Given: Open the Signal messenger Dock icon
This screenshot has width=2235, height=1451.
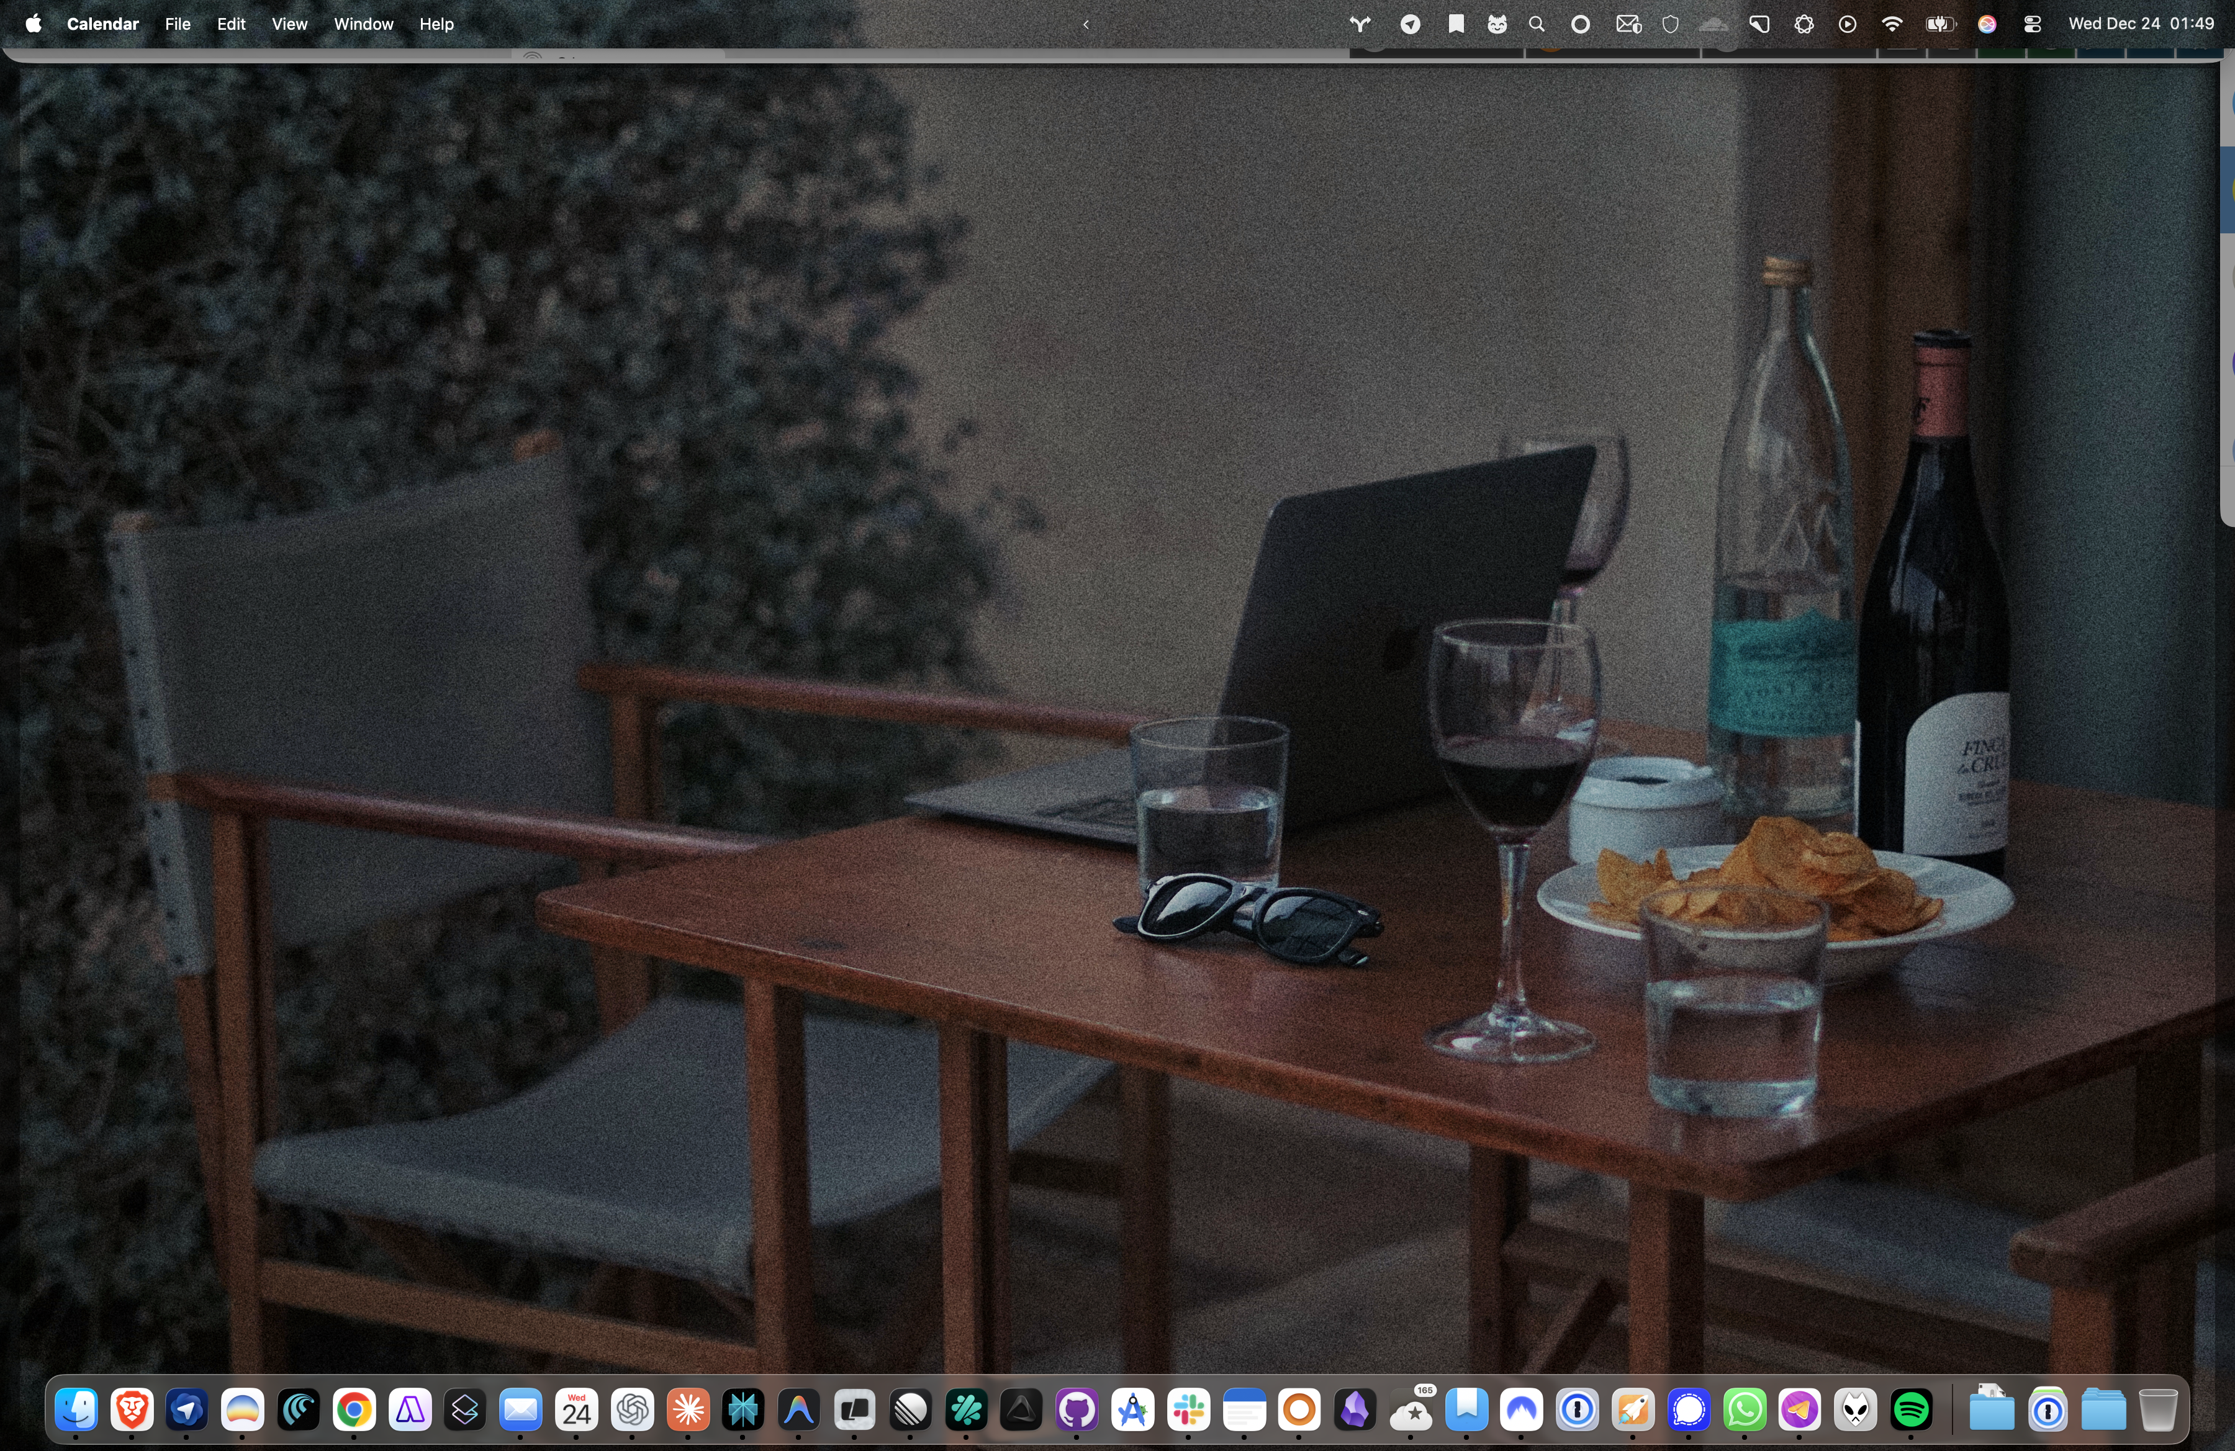Looking at the screenshot, I should tap(1689, 1409).
